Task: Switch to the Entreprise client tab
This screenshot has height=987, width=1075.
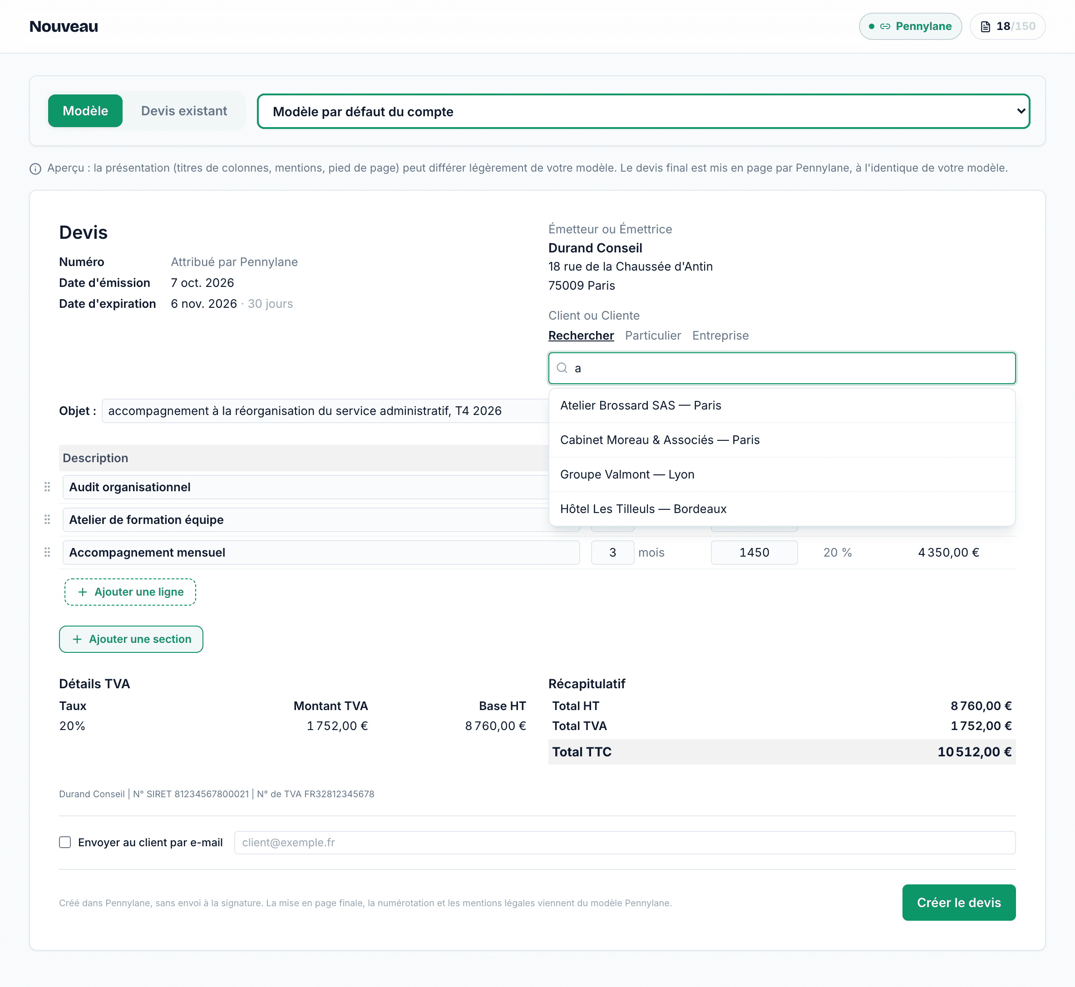Action: click(720, 336)
